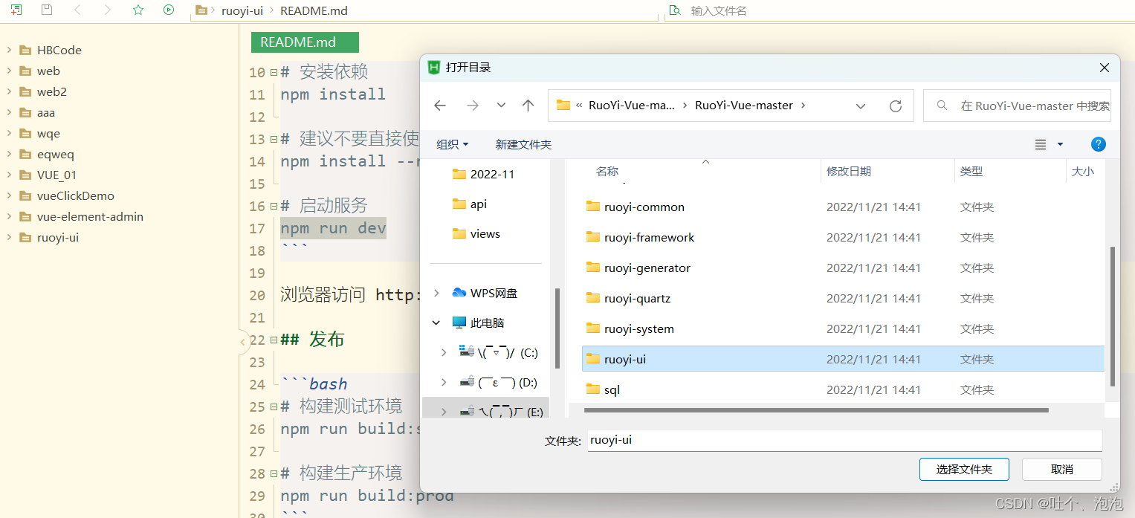Sort by 类型 column header
The image size is (1135, 518).
971,172
